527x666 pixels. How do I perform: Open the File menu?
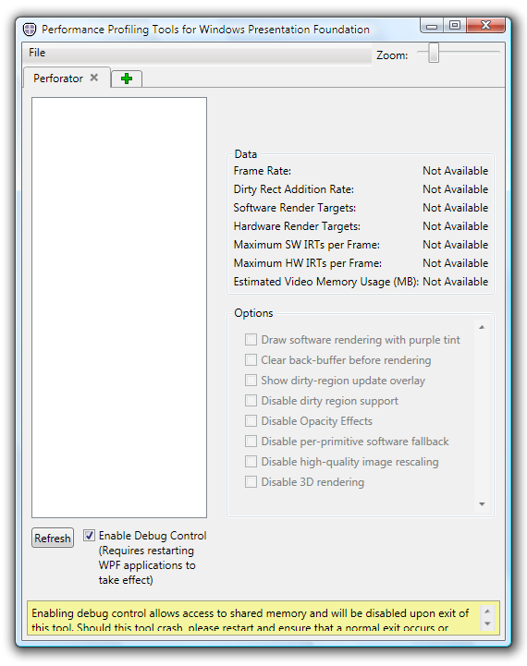37,53
